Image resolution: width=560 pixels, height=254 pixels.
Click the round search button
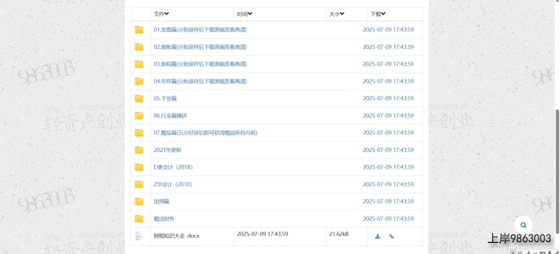coord(523,225)
